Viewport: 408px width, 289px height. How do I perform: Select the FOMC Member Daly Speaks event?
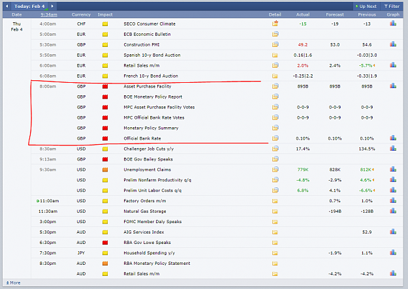coord(153,222)
